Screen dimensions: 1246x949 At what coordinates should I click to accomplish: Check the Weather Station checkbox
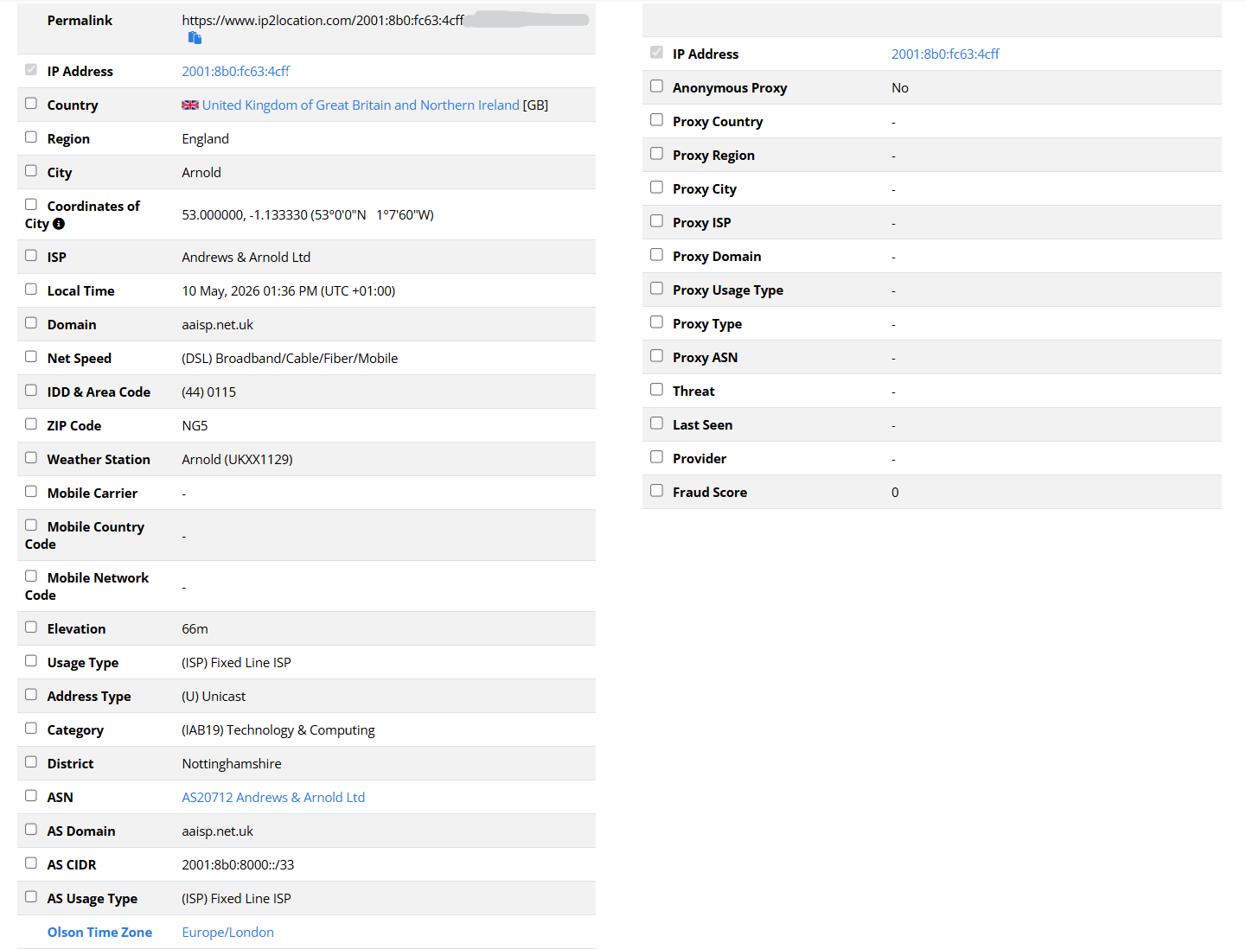coord(31,458)
